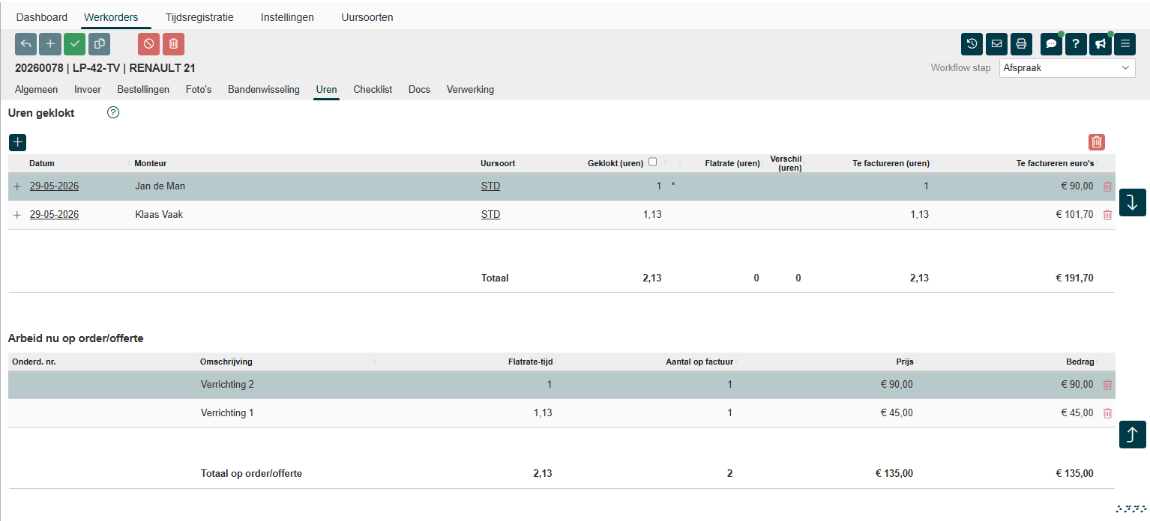
Task: Click the red trash button above hours table
Action: pos(1097,141)
